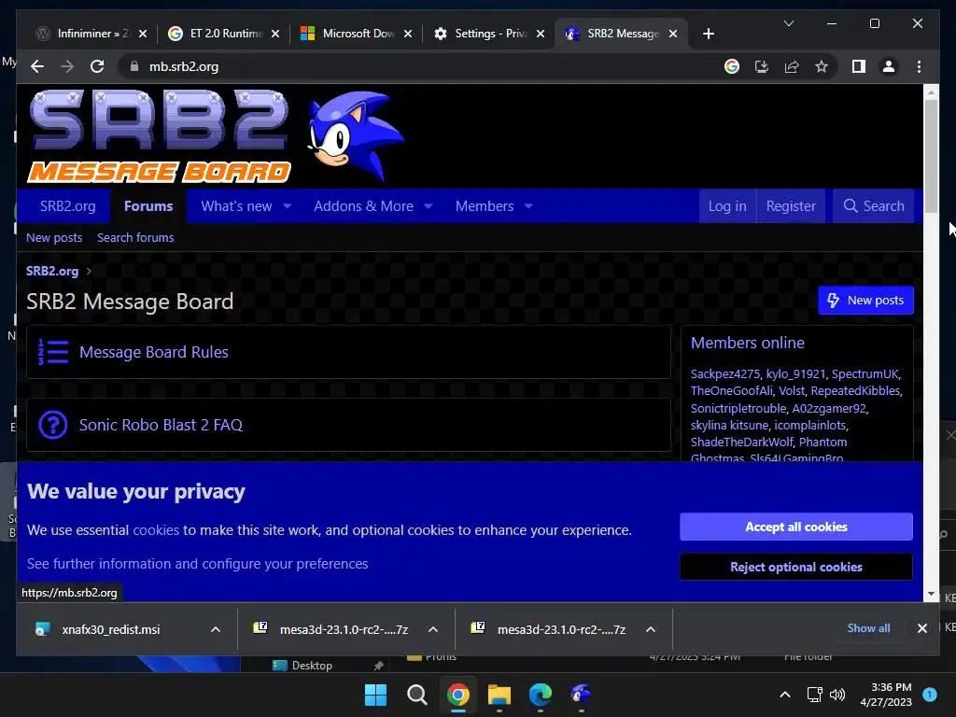This screenshot has height=717, width=956.
Task: Open further information and configure preferences
Action: point(198,564)
